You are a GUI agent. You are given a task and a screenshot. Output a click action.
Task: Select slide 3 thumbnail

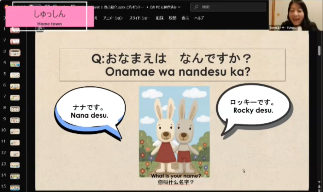tap(15, 53)
